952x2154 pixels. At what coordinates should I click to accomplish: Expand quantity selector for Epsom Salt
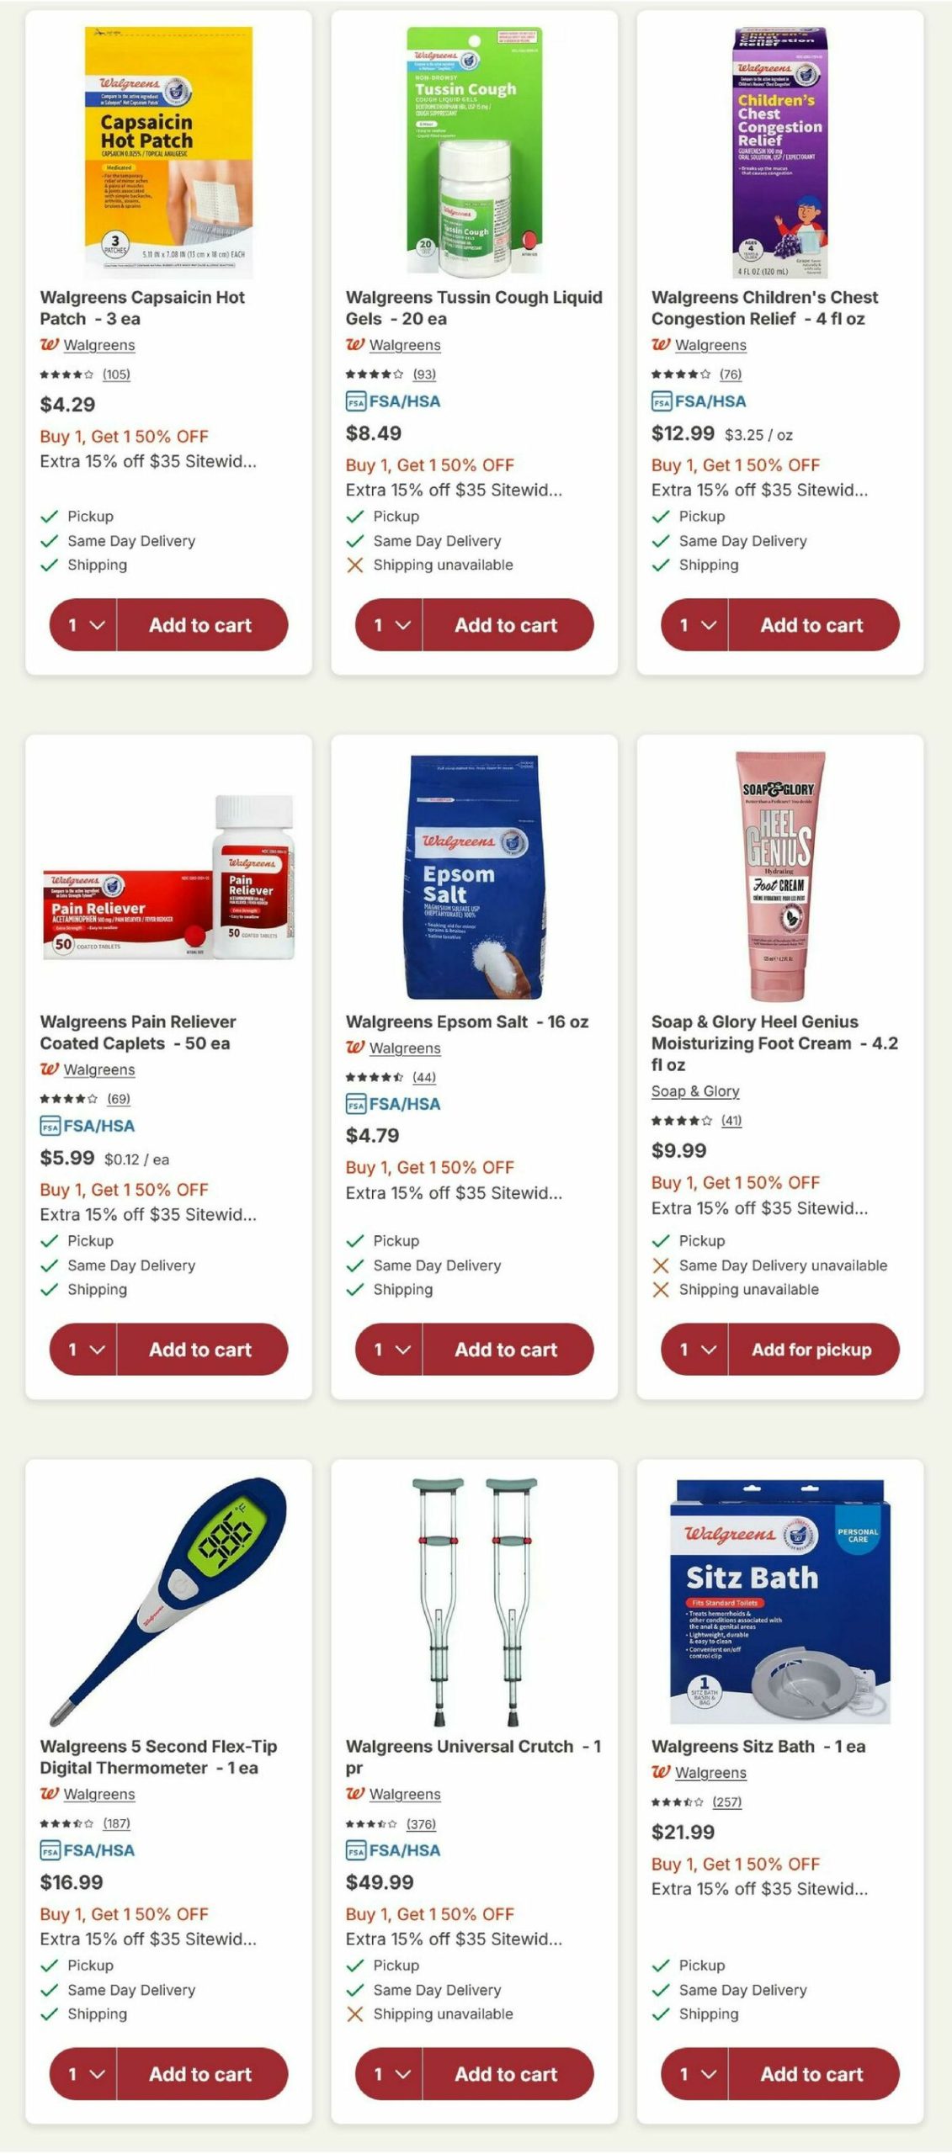pos(390,1350)
